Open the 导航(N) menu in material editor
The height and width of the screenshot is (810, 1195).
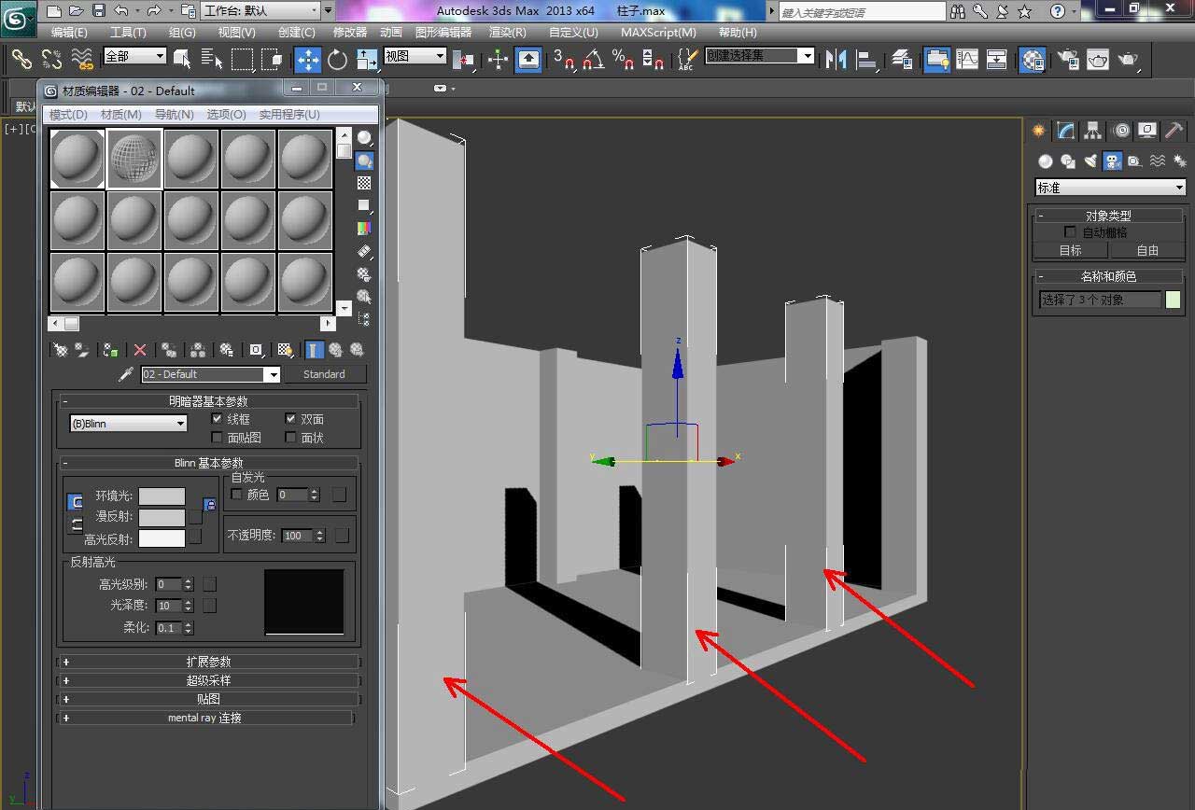point(174,114)
